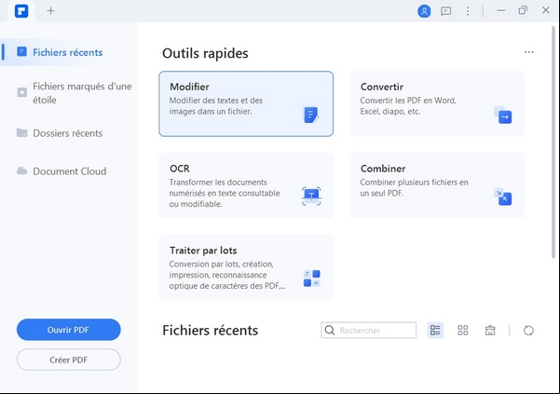Restore down the application window

coord(523,10)
